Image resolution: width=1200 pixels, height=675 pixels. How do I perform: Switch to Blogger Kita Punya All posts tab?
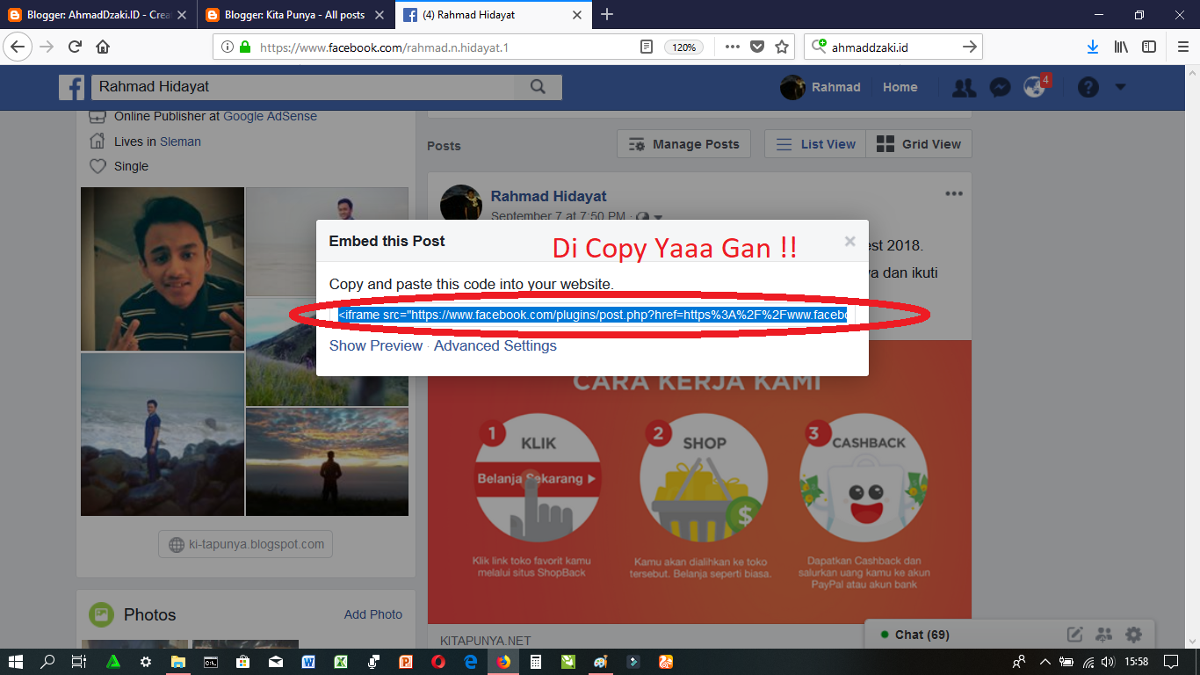click(x=296, y=15)
